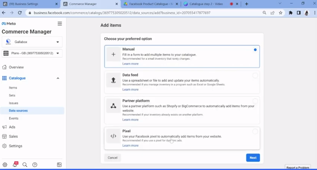
Task: Click the Data feed upload arrow icon
Action: coord(114,80)
